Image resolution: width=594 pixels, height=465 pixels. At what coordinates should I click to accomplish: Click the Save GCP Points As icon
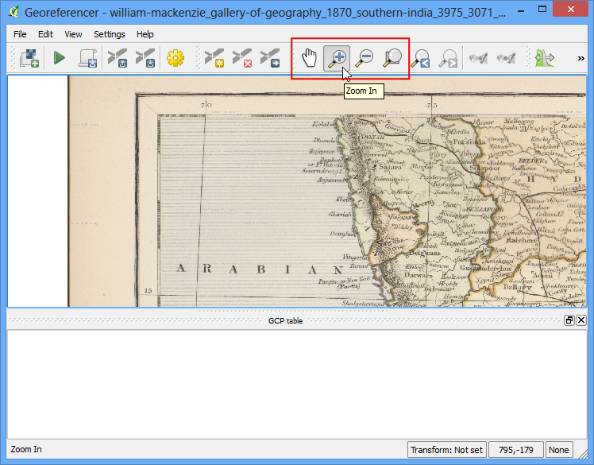[145, 58]
